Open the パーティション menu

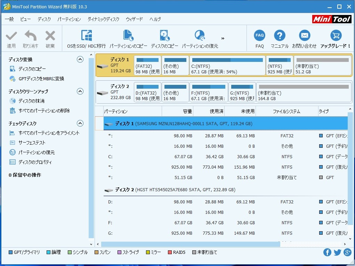point(69,19)
